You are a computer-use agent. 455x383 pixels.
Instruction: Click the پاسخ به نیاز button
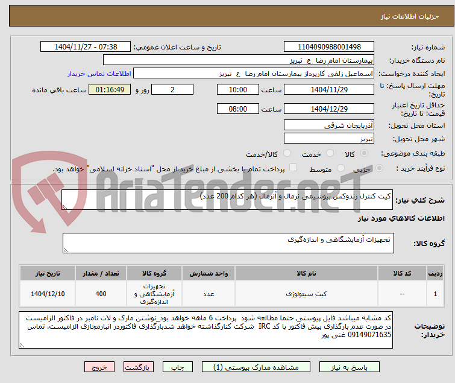[350, 367]
